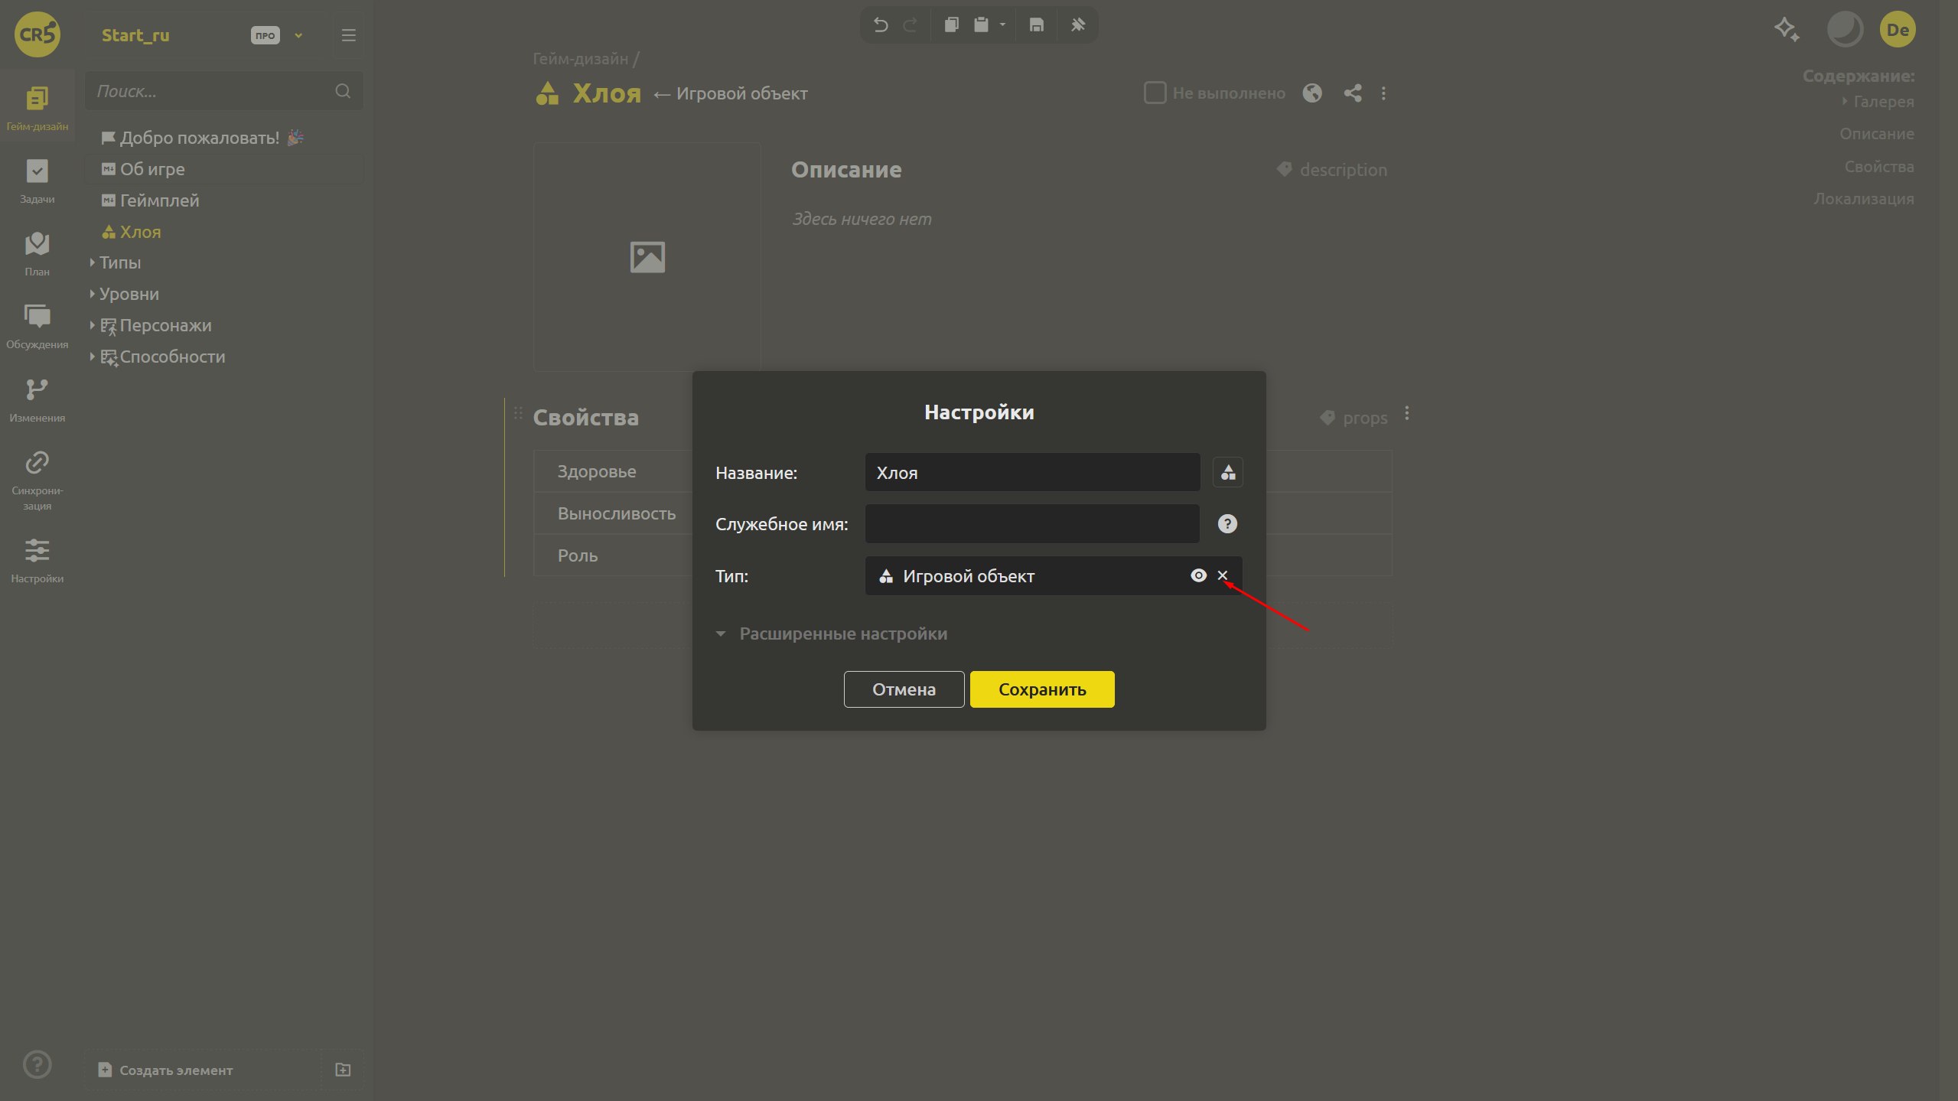
Task: Click the AI sparkle icon top-right
Action: 1787,29
